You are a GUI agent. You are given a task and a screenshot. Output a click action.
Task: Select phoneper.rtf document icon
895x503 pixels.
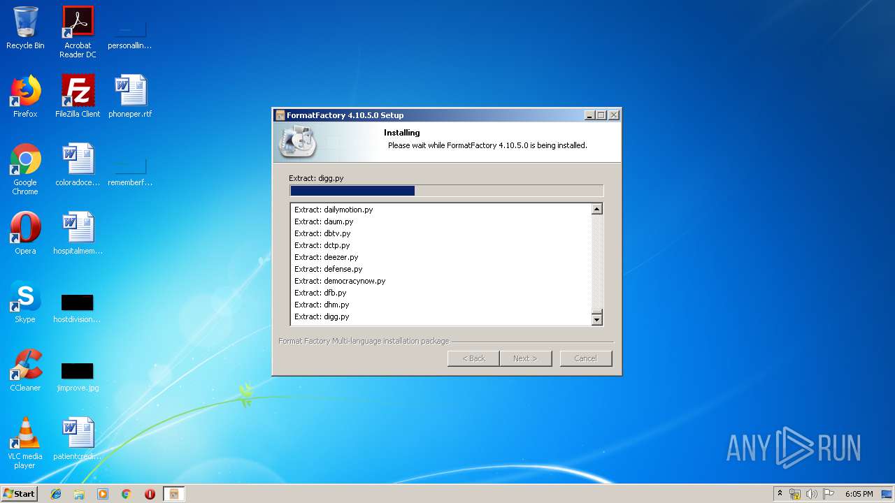tap(130, 96)
